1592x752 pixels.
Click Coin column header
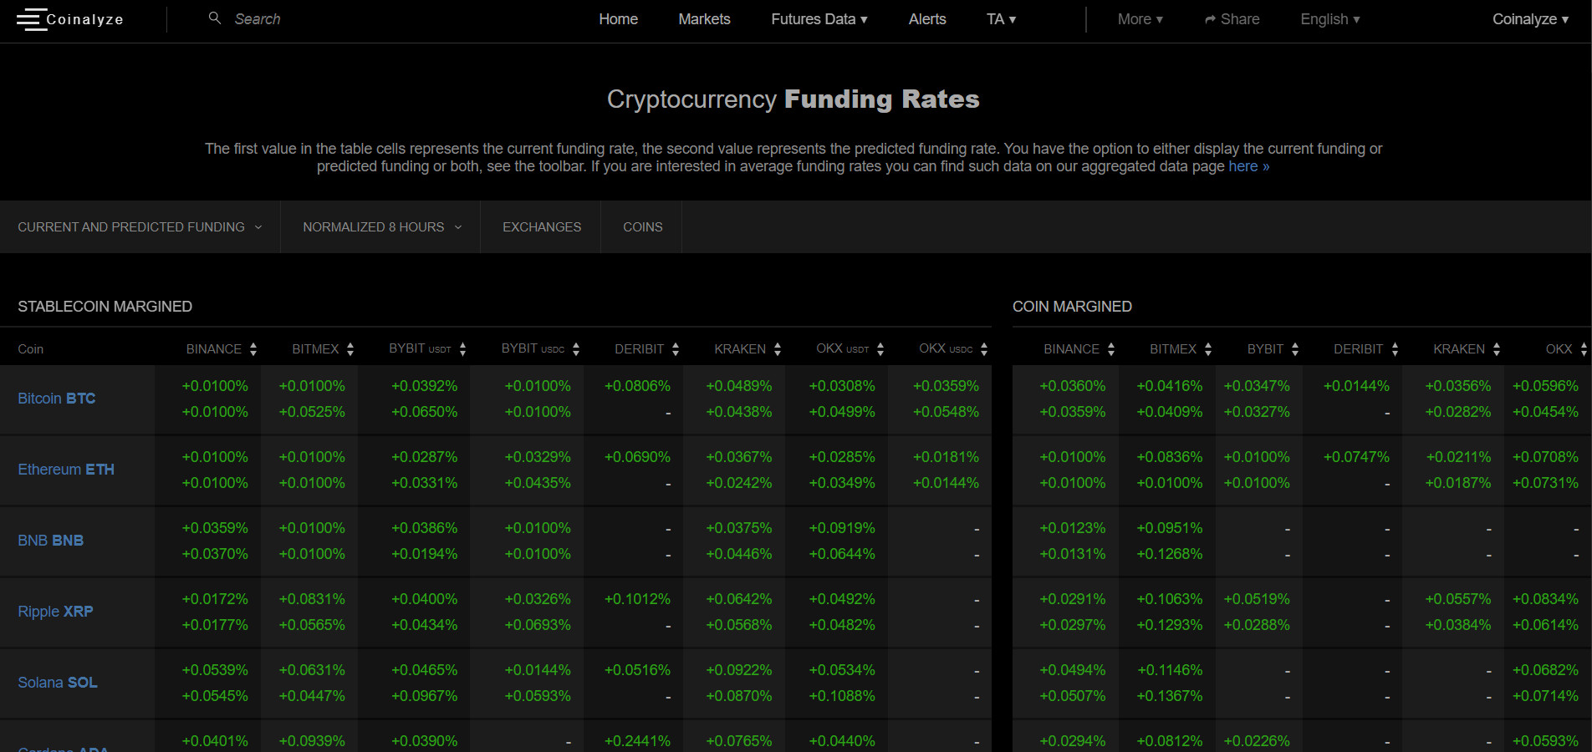(31, 349)
